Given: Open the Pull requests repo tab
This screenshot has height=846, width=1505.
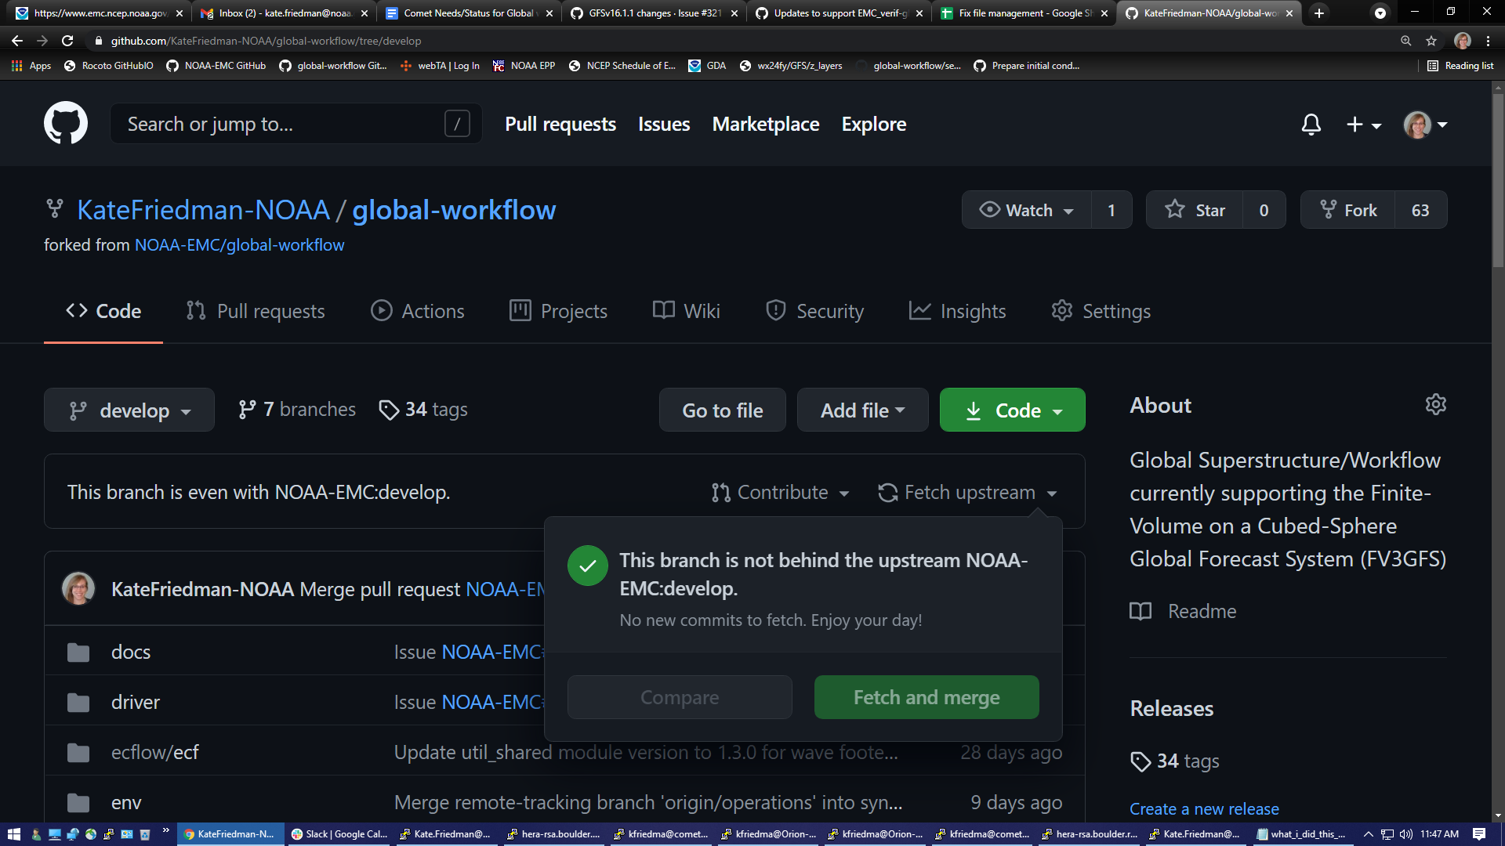Looking at the screenshot, I should (x=255, y=311).
